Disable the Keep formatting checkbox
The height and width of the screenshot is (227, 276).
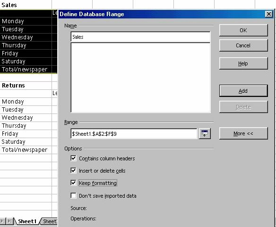click(x=73, y=183)
